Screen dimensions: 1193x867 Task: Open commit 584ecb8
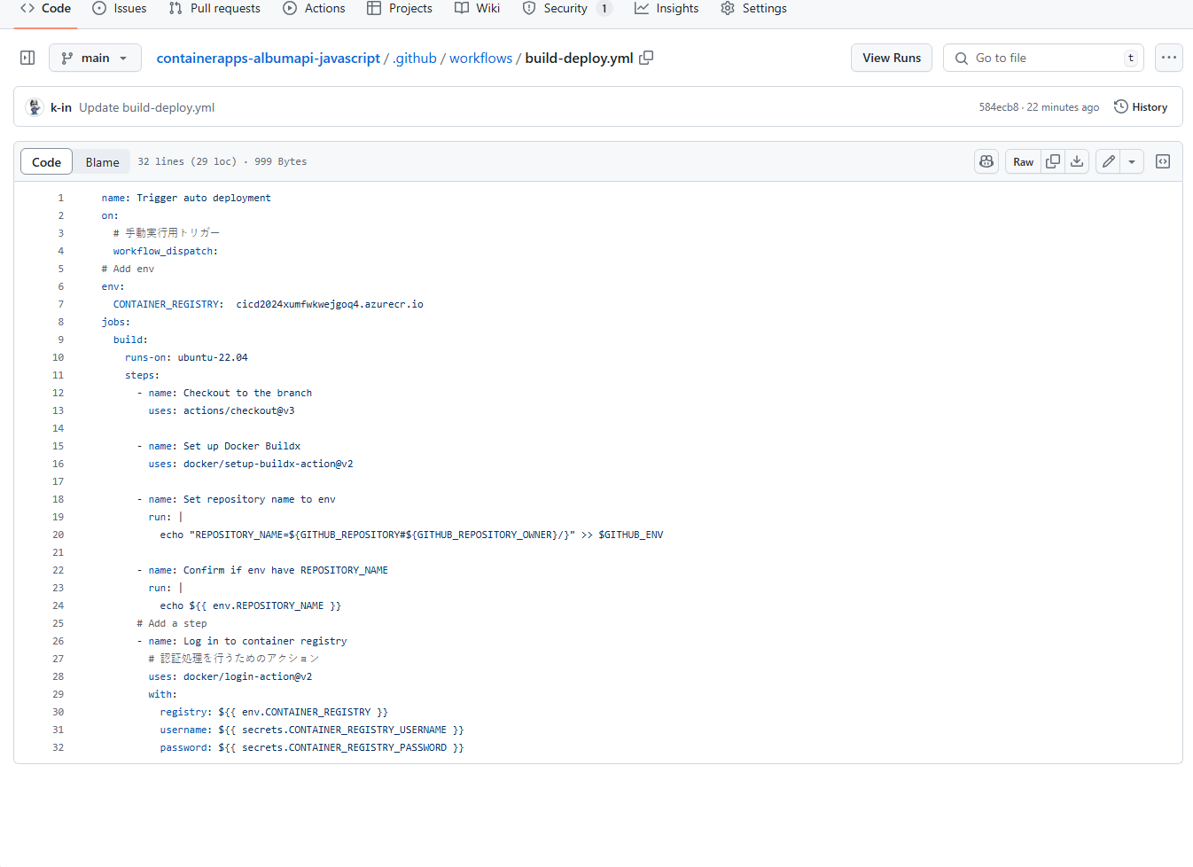tap(998, 107)
